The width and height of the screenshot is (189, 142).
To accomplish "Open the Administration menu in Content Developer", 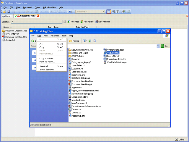I will (x=49, y=7).
